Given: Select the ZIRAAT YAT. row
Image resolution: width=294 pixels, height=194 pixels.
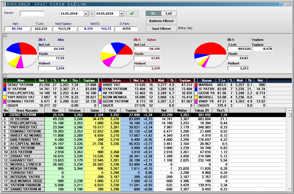Looking at the screenshot, I should pos(144,156).
